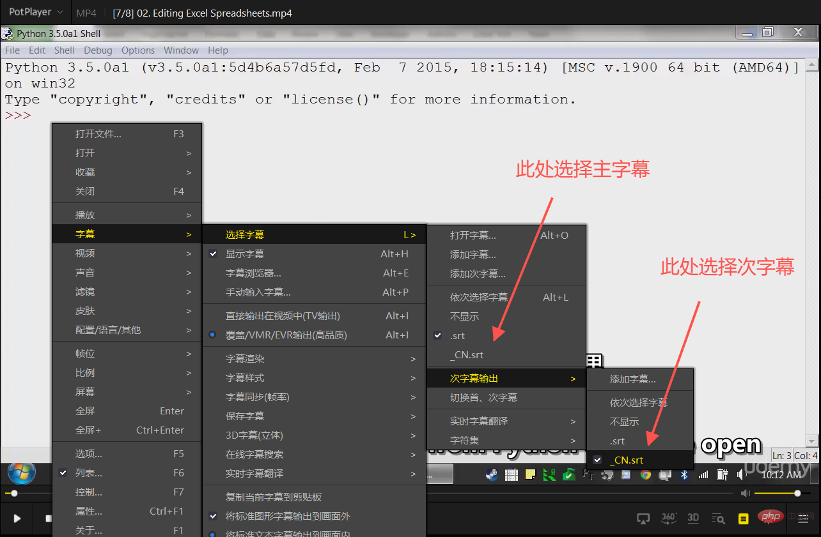Image resolution: width=821 pixels, height=537 pixels.
Task: Click the MP4 format label in title bar
Action: [x=86, y=13]
